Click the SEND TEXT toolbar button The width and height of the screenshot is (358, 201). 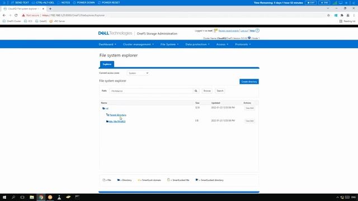[x=20, y=3]
